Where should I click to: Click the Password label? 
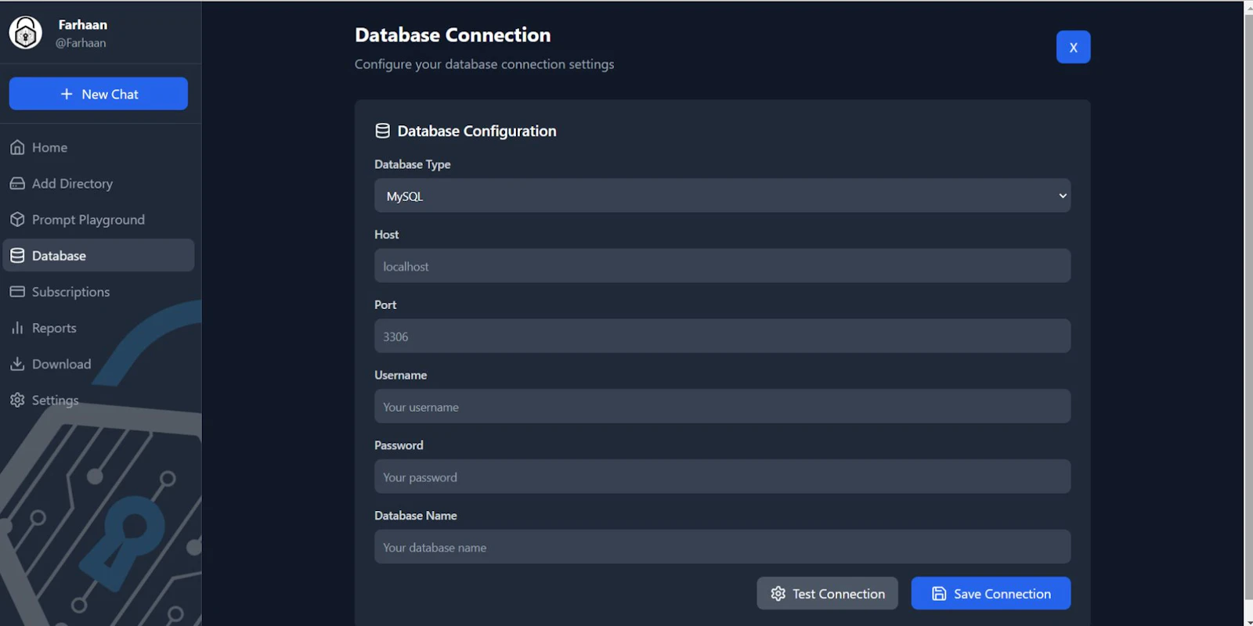[399, 445]
